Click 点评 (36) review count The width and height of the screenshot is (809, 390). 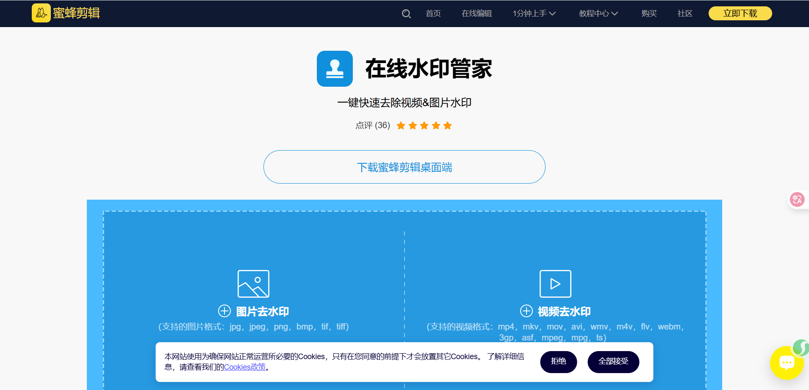click(x=373, y=126)
